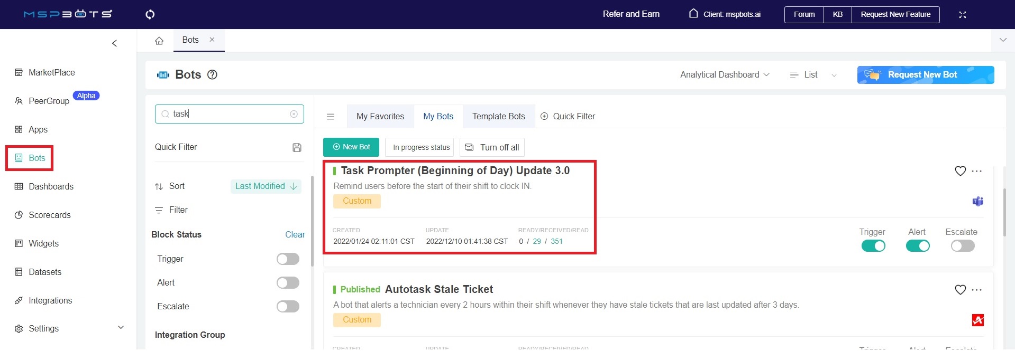Image resolution: width=1015 pixels, height=351 pixels.
Task: Click received count 29 on Task Prompter
Action: click(537, 241)
